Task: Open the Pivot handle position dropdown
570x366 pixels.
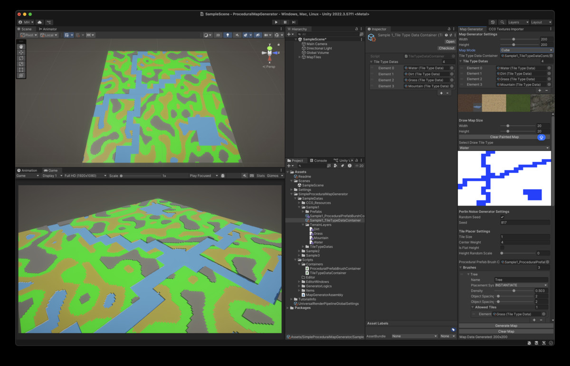Action: 28,35
